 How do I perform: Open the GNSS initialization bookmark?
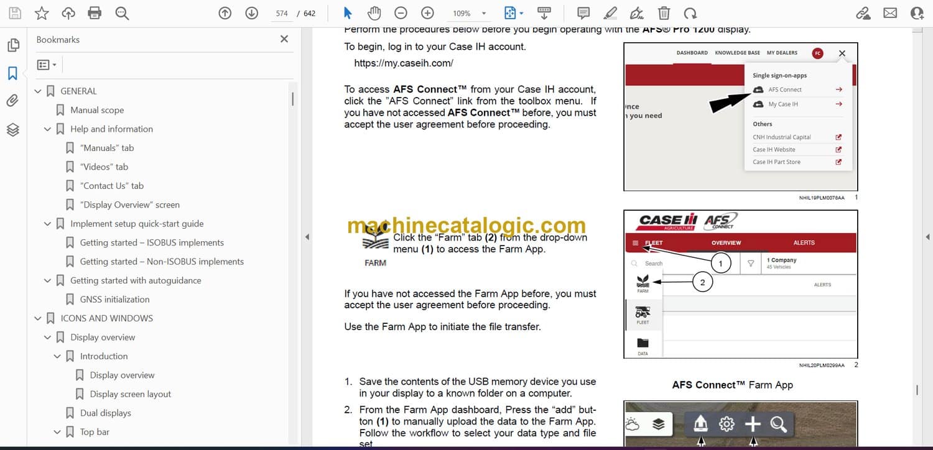[x=115, y=300]
